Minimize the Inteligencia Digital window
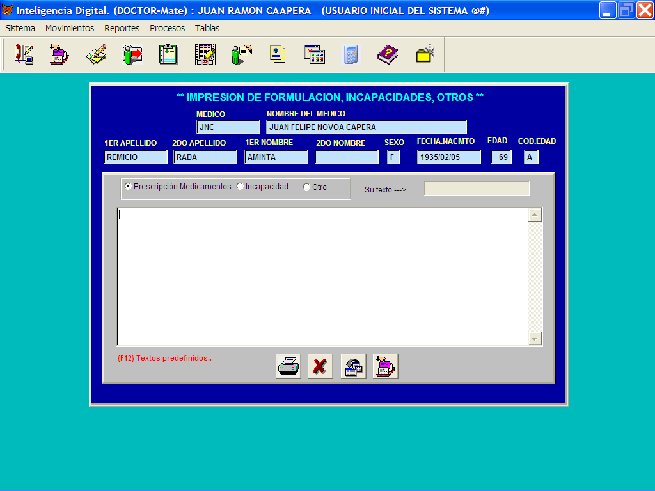The width and height of the screenshot is (655, 491). point(608,10)
